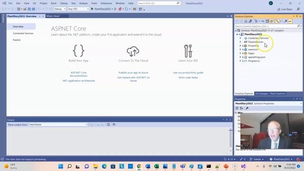Click Save All icon in main toolbar
Screen dimensions: 304x171
[x=33, y=9]
